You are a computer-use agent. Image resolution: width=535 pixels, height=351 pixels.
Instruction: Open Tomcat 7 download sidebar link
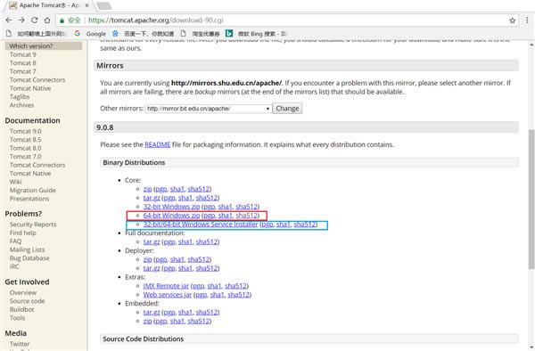[23, 71]
